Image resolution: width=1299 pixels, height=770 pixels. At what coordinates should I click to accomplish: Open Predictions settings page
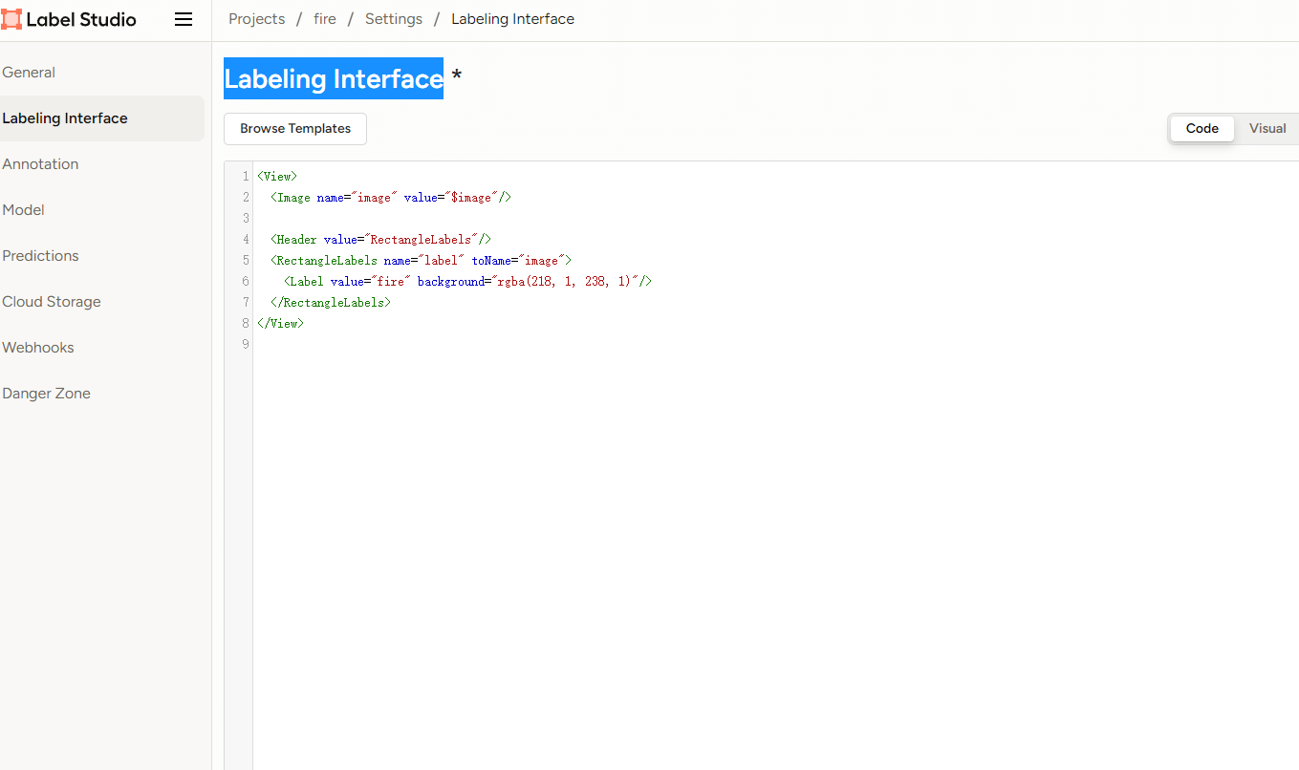[40, 256]
